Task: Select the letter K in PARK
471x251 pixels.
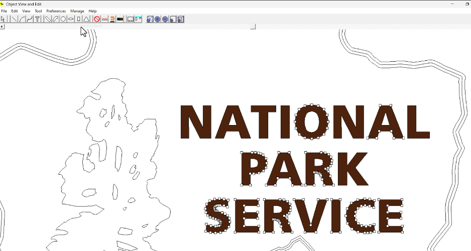Action: point(352,169)
